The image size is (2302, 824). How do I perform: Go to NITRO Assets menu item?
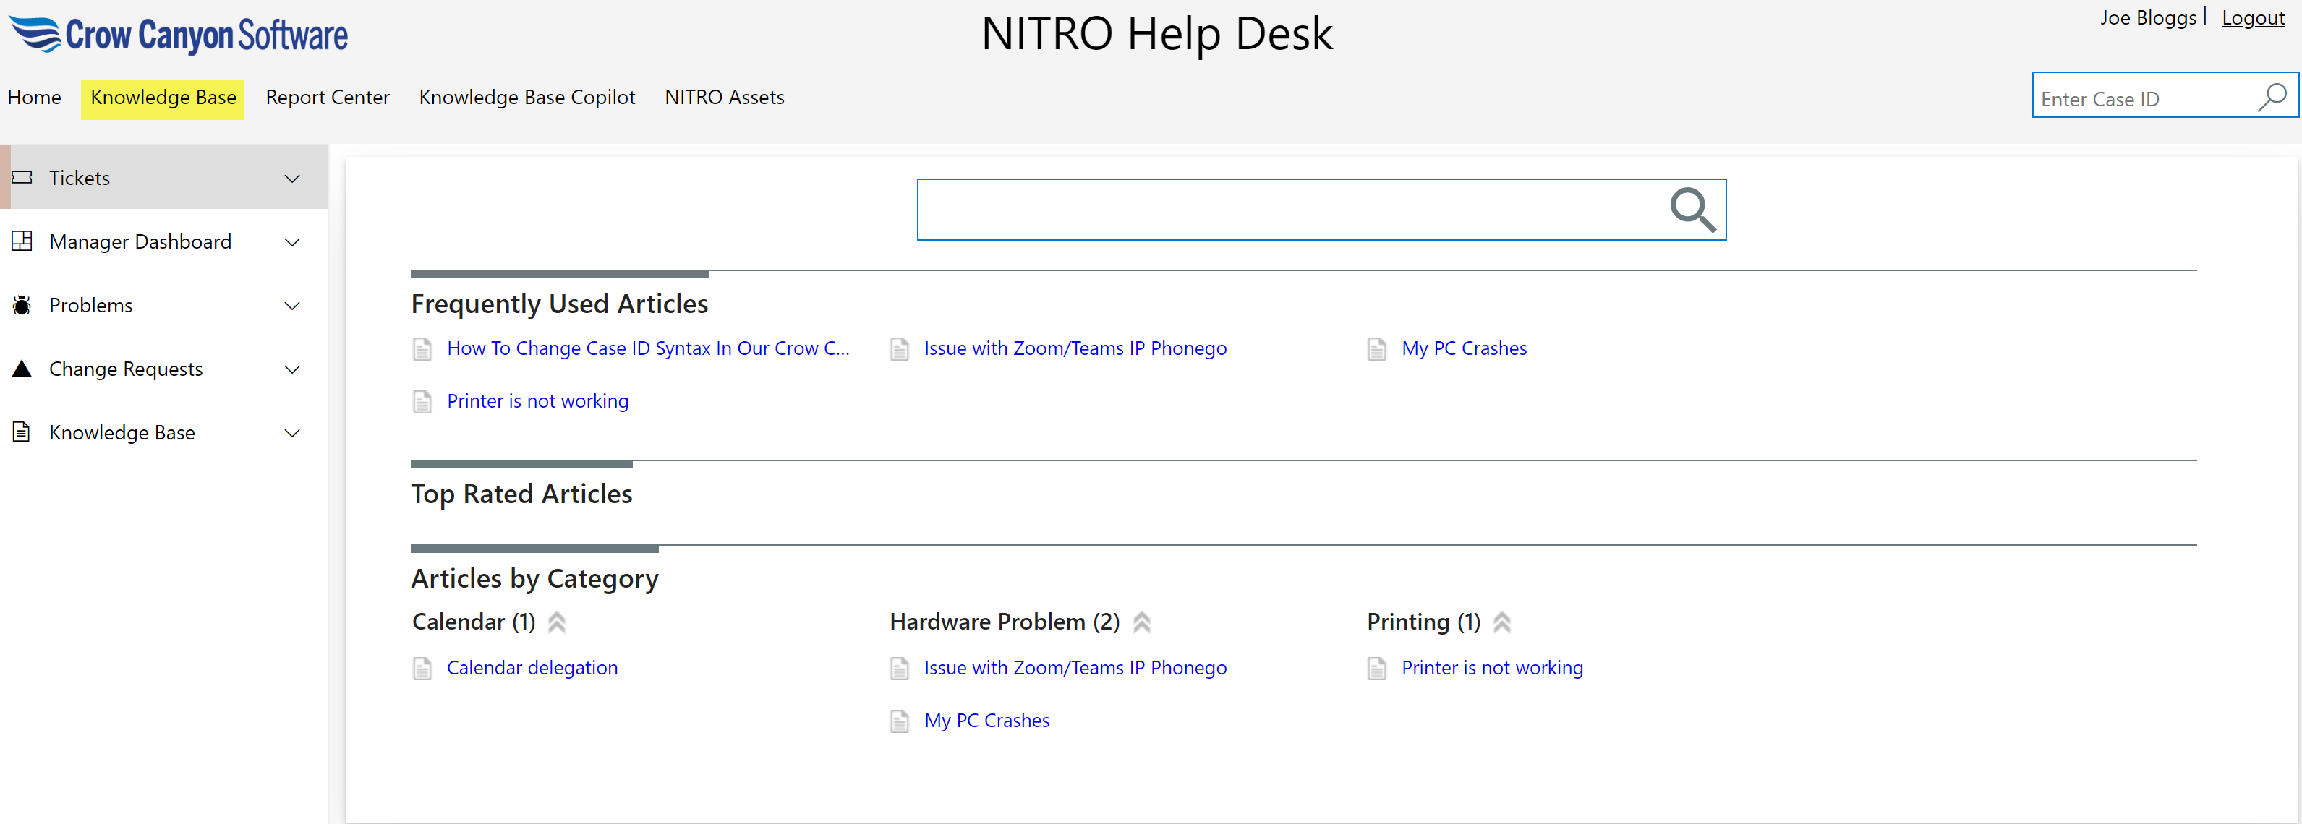tap(724, 98)
